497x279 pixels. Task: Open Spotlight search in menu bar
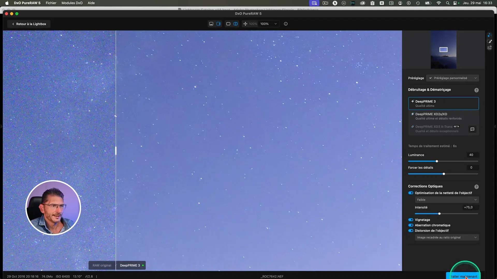tap(448, 3)
